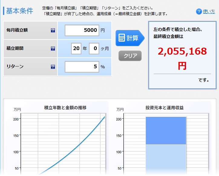Click the blue question mark next to 使い方
Image resolution: width=219 pixels, height=176 pixels.
[x=199, y=12]
